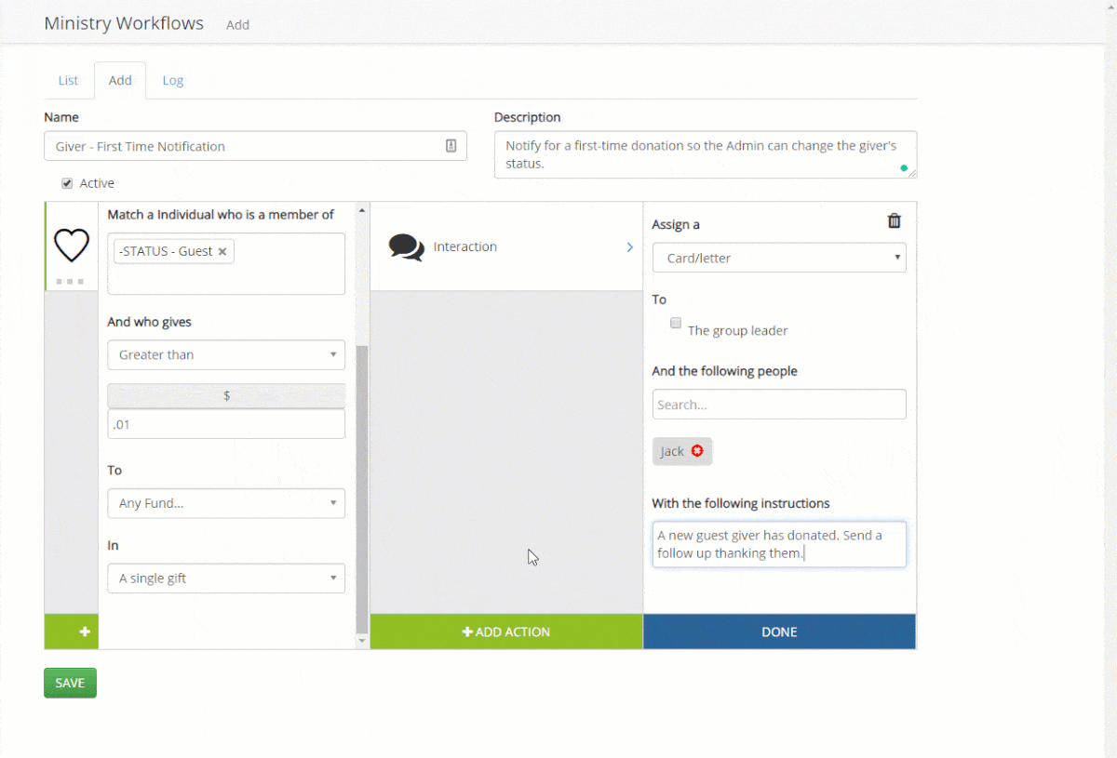Image resolution: width=1117 pixels, height=758 pixels.
Task: Click the white plus icon in green box
Action: (x=85, y=632)
